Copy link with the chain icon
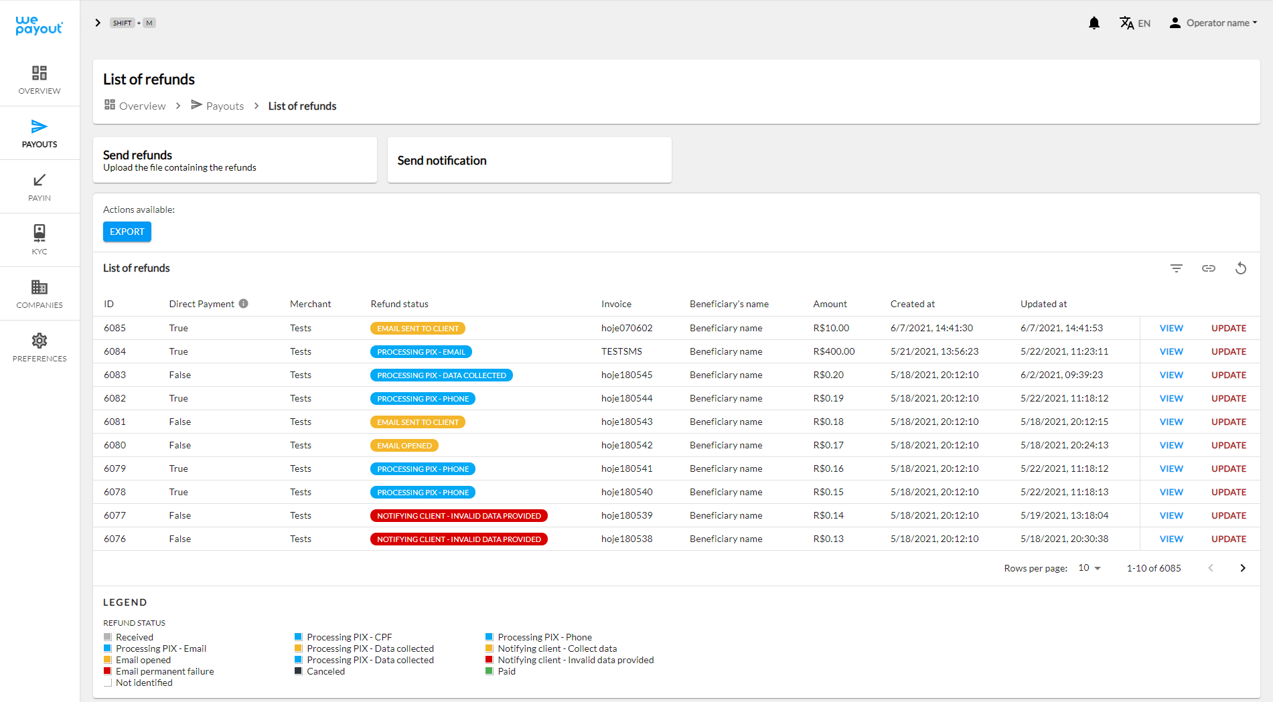1273x702 pixels. (x=1209, y=268)
